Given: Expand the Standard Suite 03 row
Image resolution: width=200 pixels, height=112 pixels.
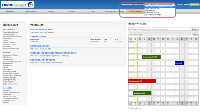Looking at the screenshot, I should pyautogui.click(x=129, y=60).
